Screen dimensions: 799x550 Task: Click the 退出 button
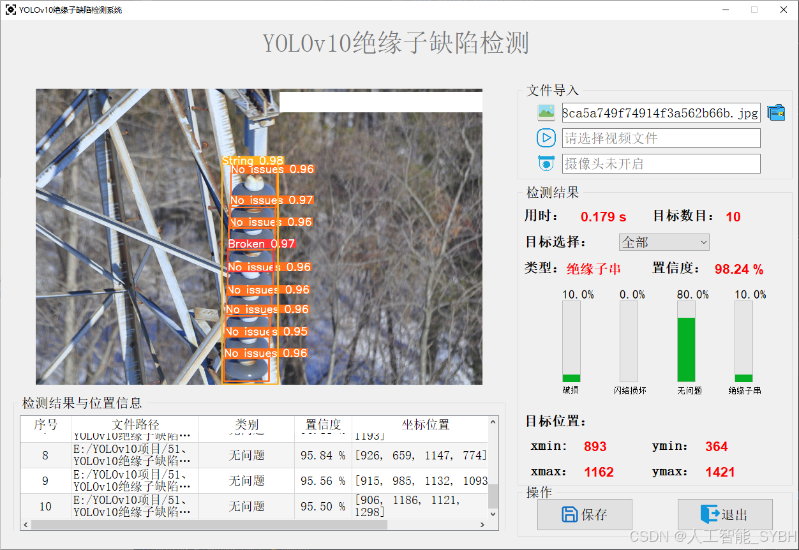click(x=725, y=514)
